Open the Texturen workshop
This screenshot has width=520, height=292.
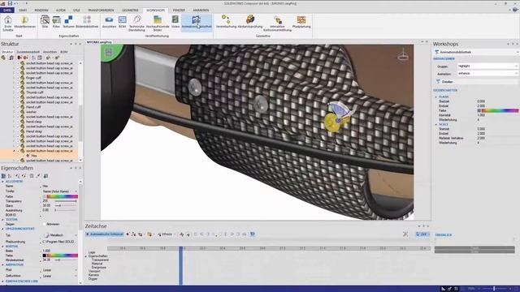coord(68,22)
